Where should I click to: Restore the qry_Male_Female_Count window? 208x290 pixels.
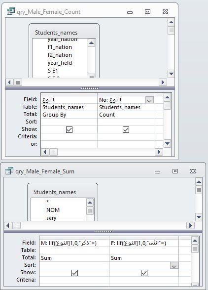coord(147,12)
